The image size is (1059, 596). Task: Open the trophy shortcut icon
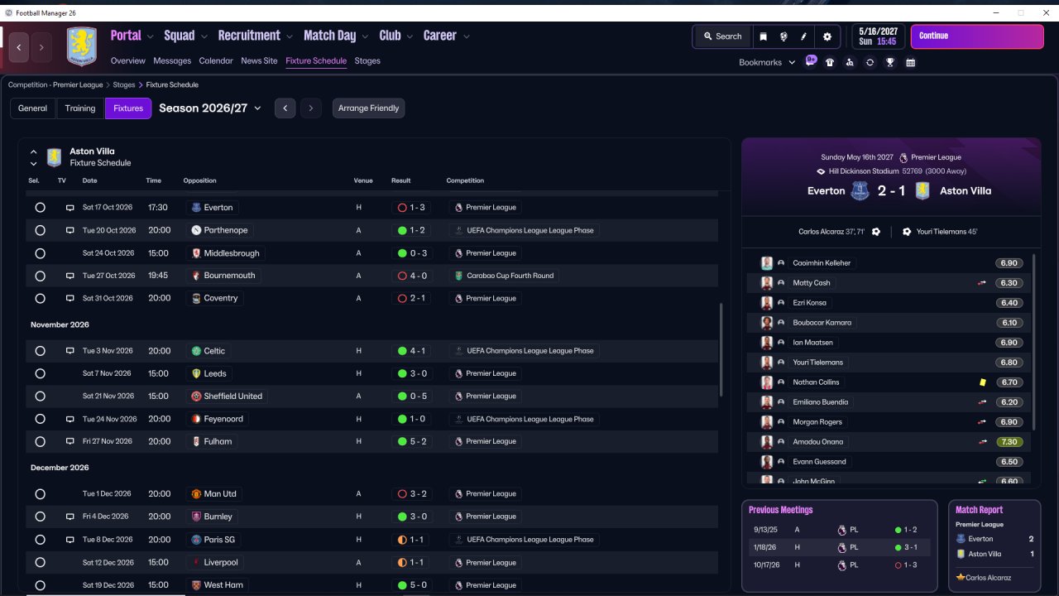[890, 62]
